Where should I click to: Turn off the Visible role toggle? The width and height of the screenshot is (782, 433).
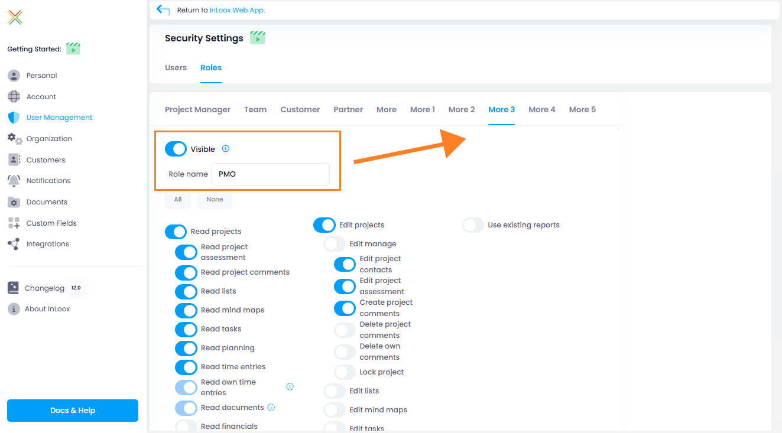(176, 149)
